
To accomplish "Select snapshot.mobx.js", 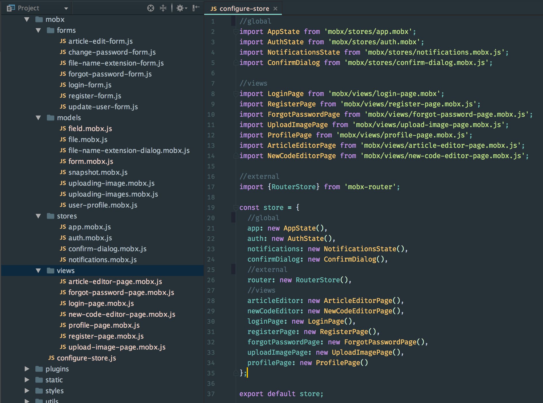I will [x=98, y=172].
